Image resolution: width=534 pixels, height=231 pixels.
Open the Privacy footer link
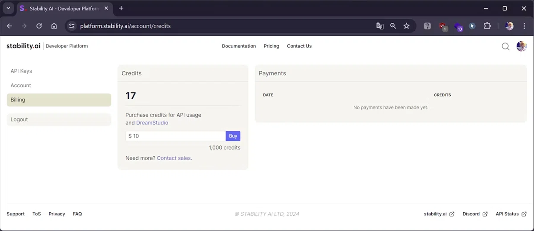coord(57,214)
